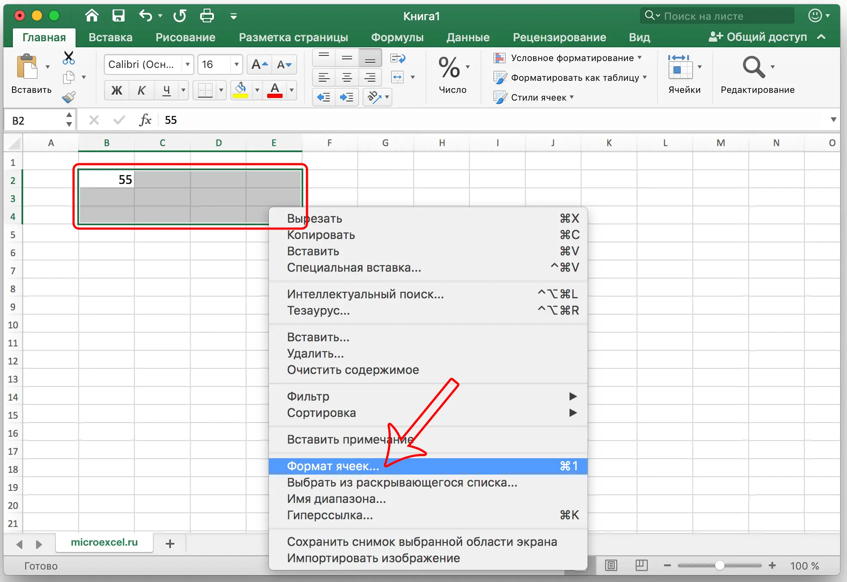Cut selection with scissors icon

tap(68, 58)
